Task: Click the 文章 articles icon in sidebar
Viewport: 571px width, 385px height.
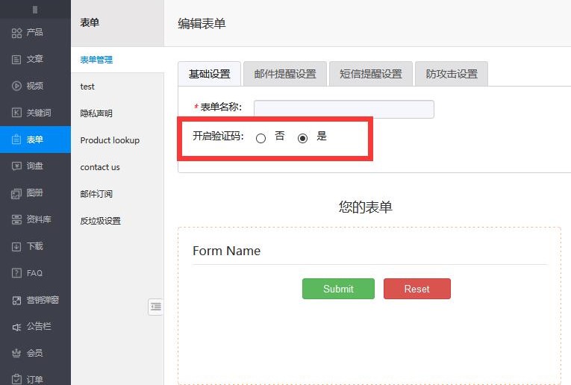Action: click(16, 59)
